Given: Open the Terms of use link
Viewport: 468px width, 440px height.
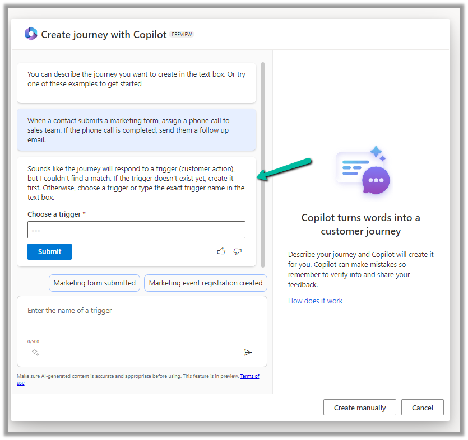Looking at the screenshot, I should (249, 376).
